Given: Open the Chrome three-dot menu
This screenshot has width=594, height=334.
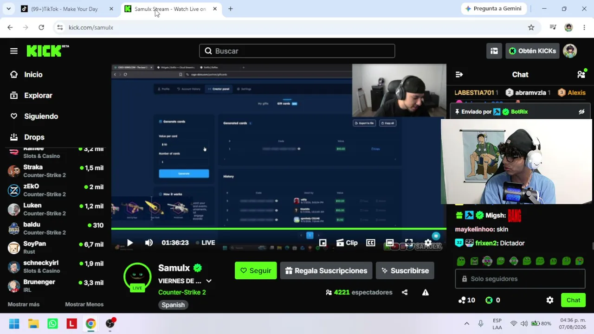Looking at the screenshot, I should 584,27.
